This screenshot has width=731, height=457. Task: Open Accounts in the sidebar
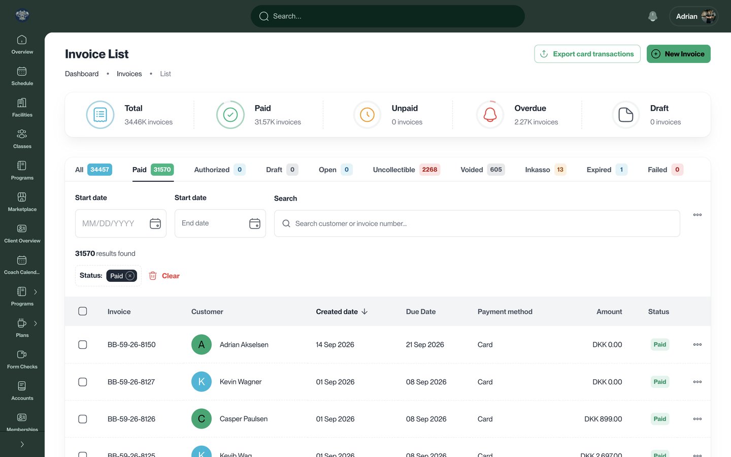point(22,391)
